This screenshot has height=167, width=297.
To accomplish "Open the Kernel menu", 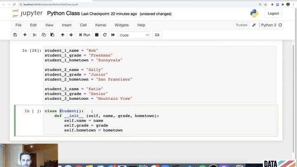I will (101, 25).
